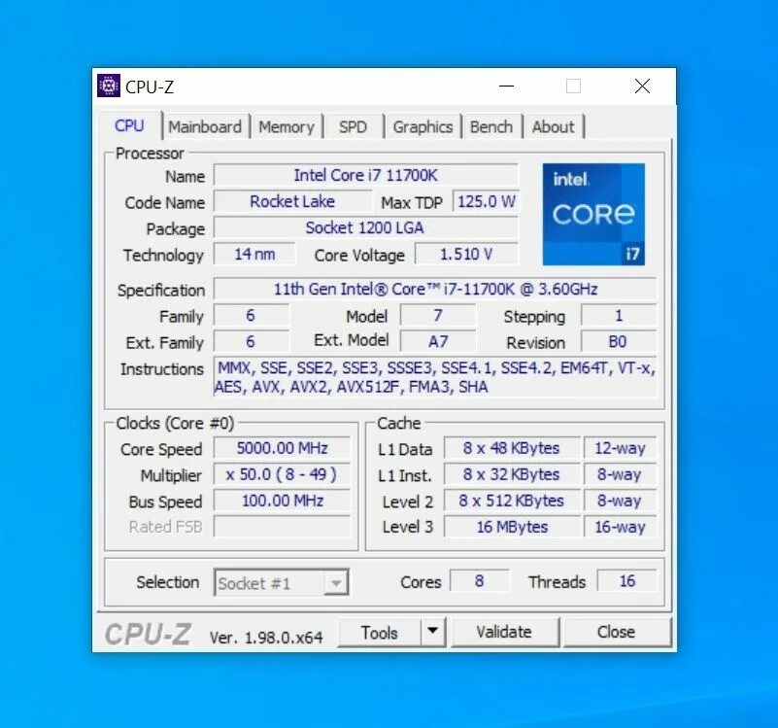Click the Specification field text
The image size is (778, 728).
pos(435,289)
